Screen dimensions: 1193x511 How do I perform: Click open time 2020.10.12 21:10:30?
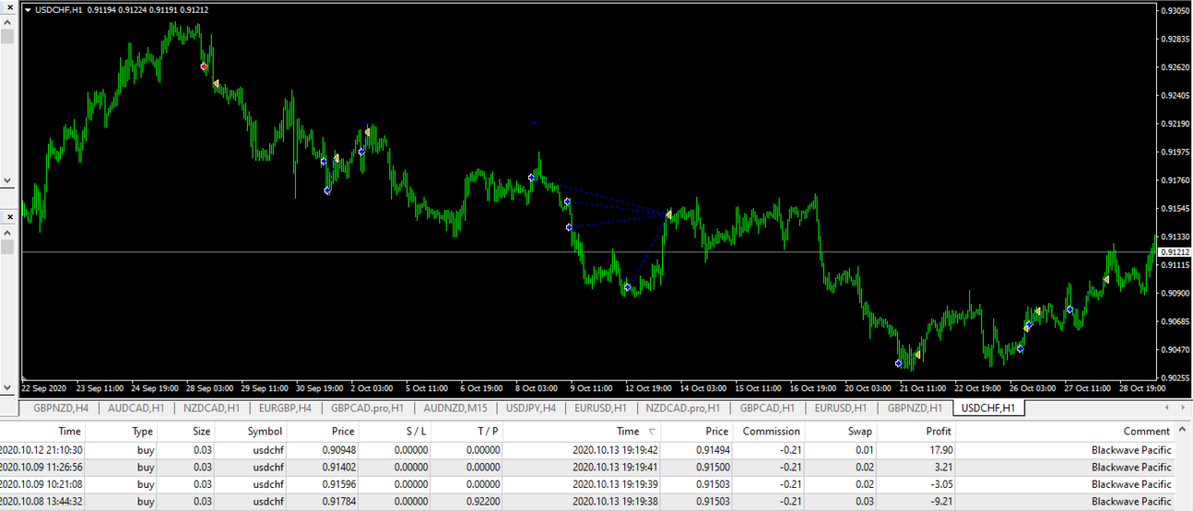[41, 450]
